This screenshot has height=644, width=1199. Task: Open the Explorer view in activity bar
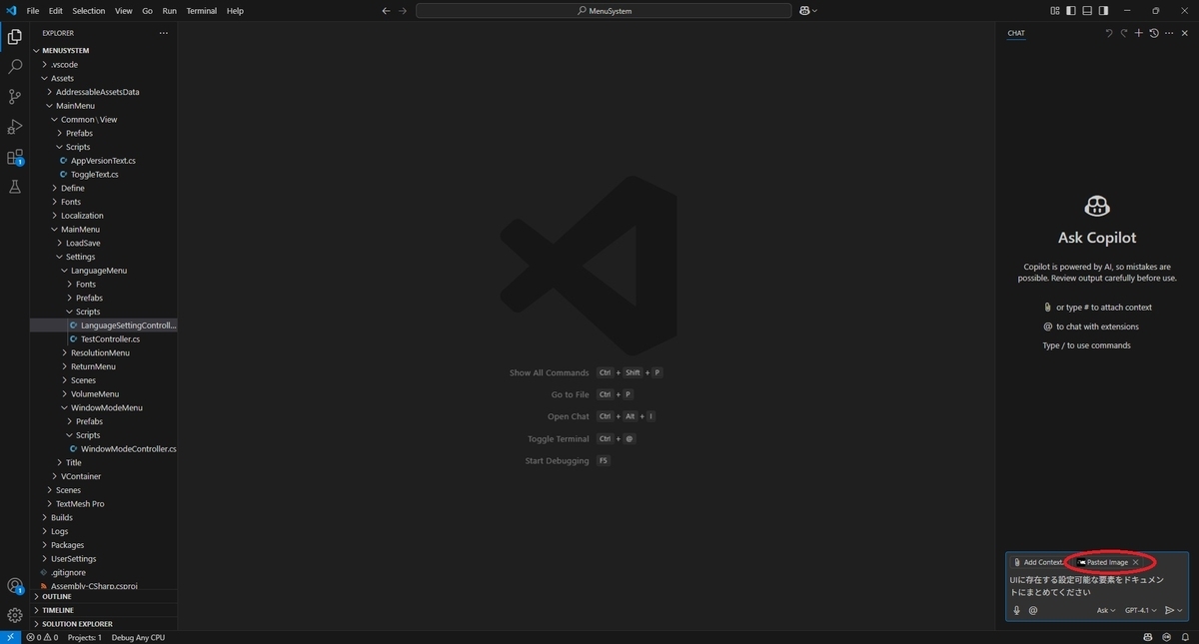click(15, 37)
